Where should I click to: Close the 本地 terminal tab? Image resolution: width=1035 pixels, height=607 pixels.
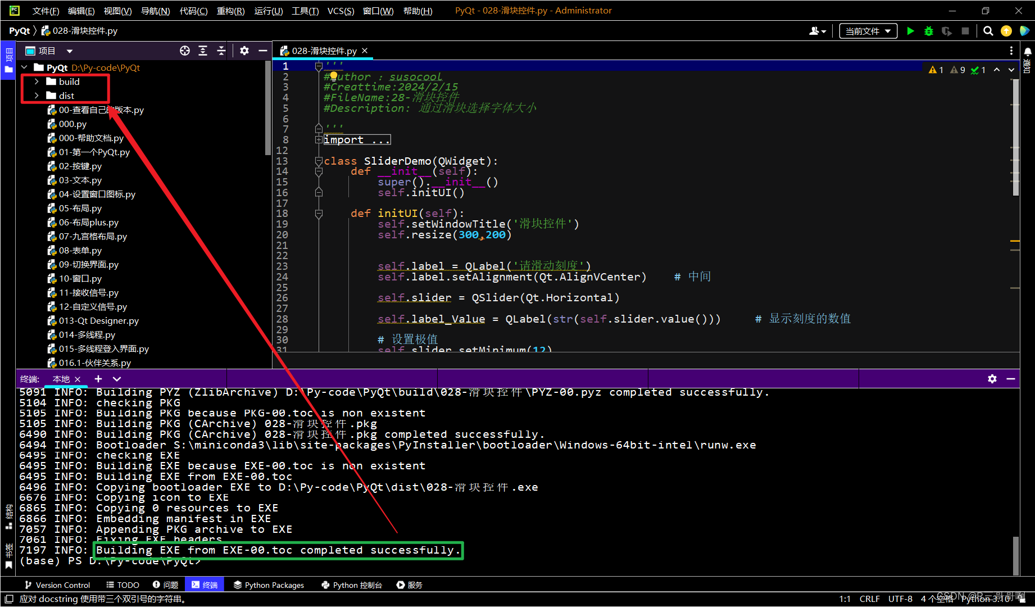pyautogui.click(x=78, y=379)
